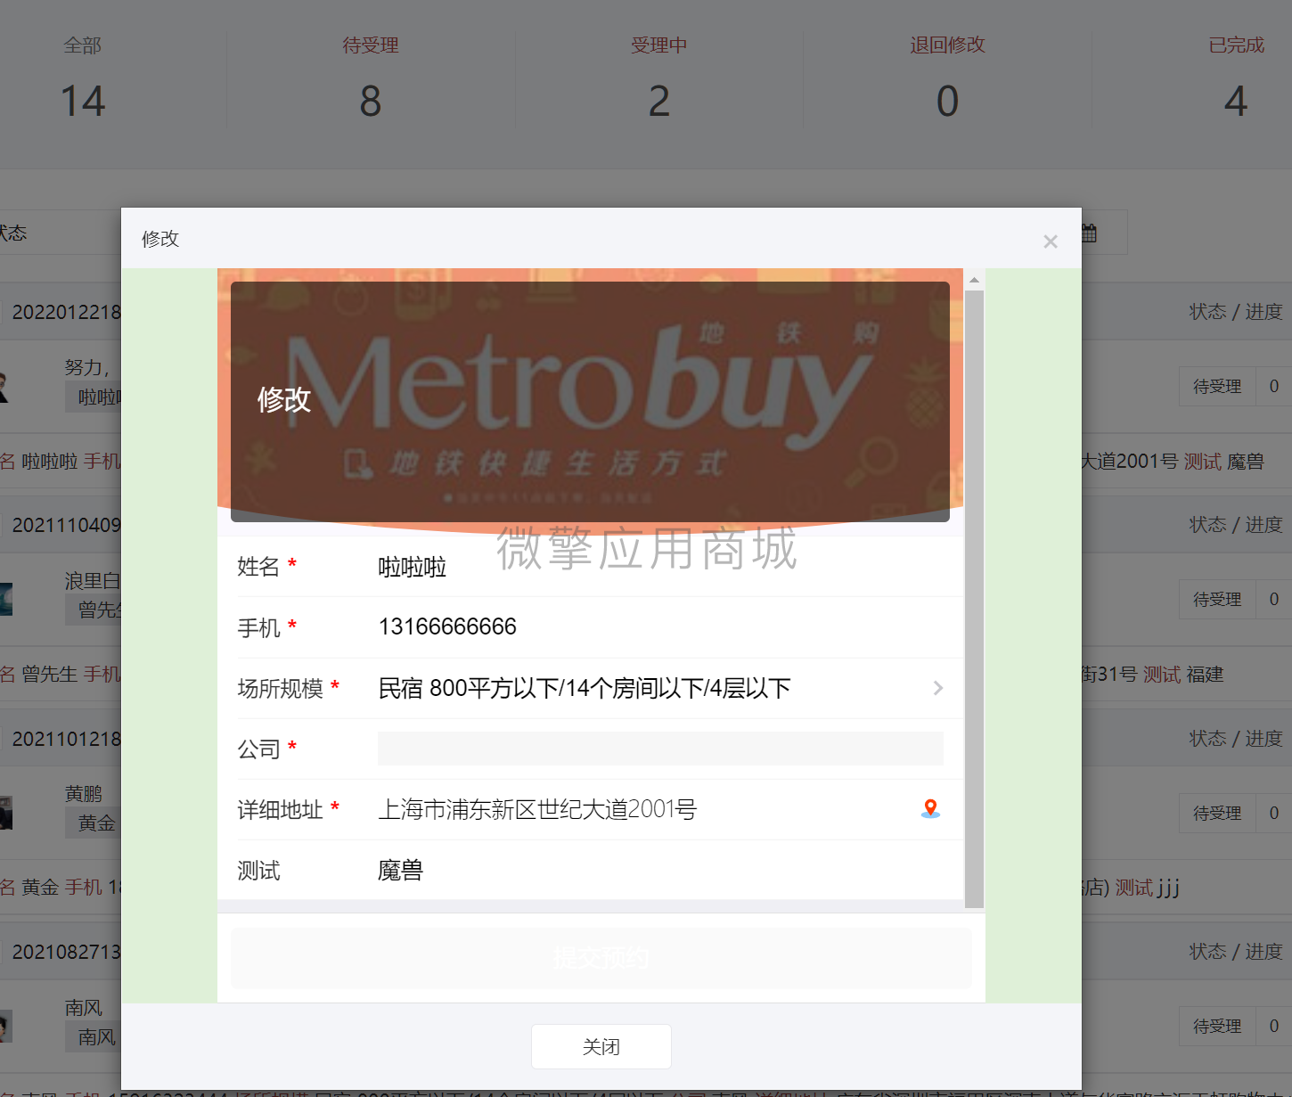Screen dimensions: 1292x1097
Task: Click the order number starting 2022012218
Action: [x=67, y=312]
